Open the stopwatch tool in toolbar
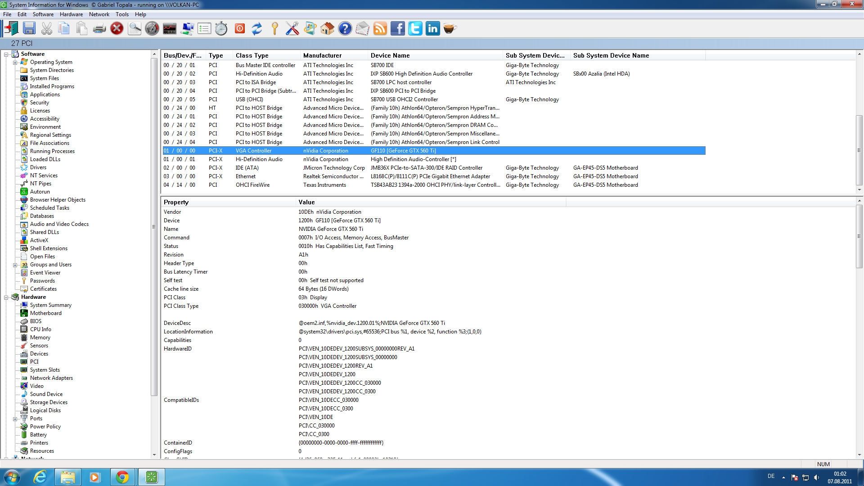This screenshot has width=864, height=486. pyautogui.click(x=221, y=29)
